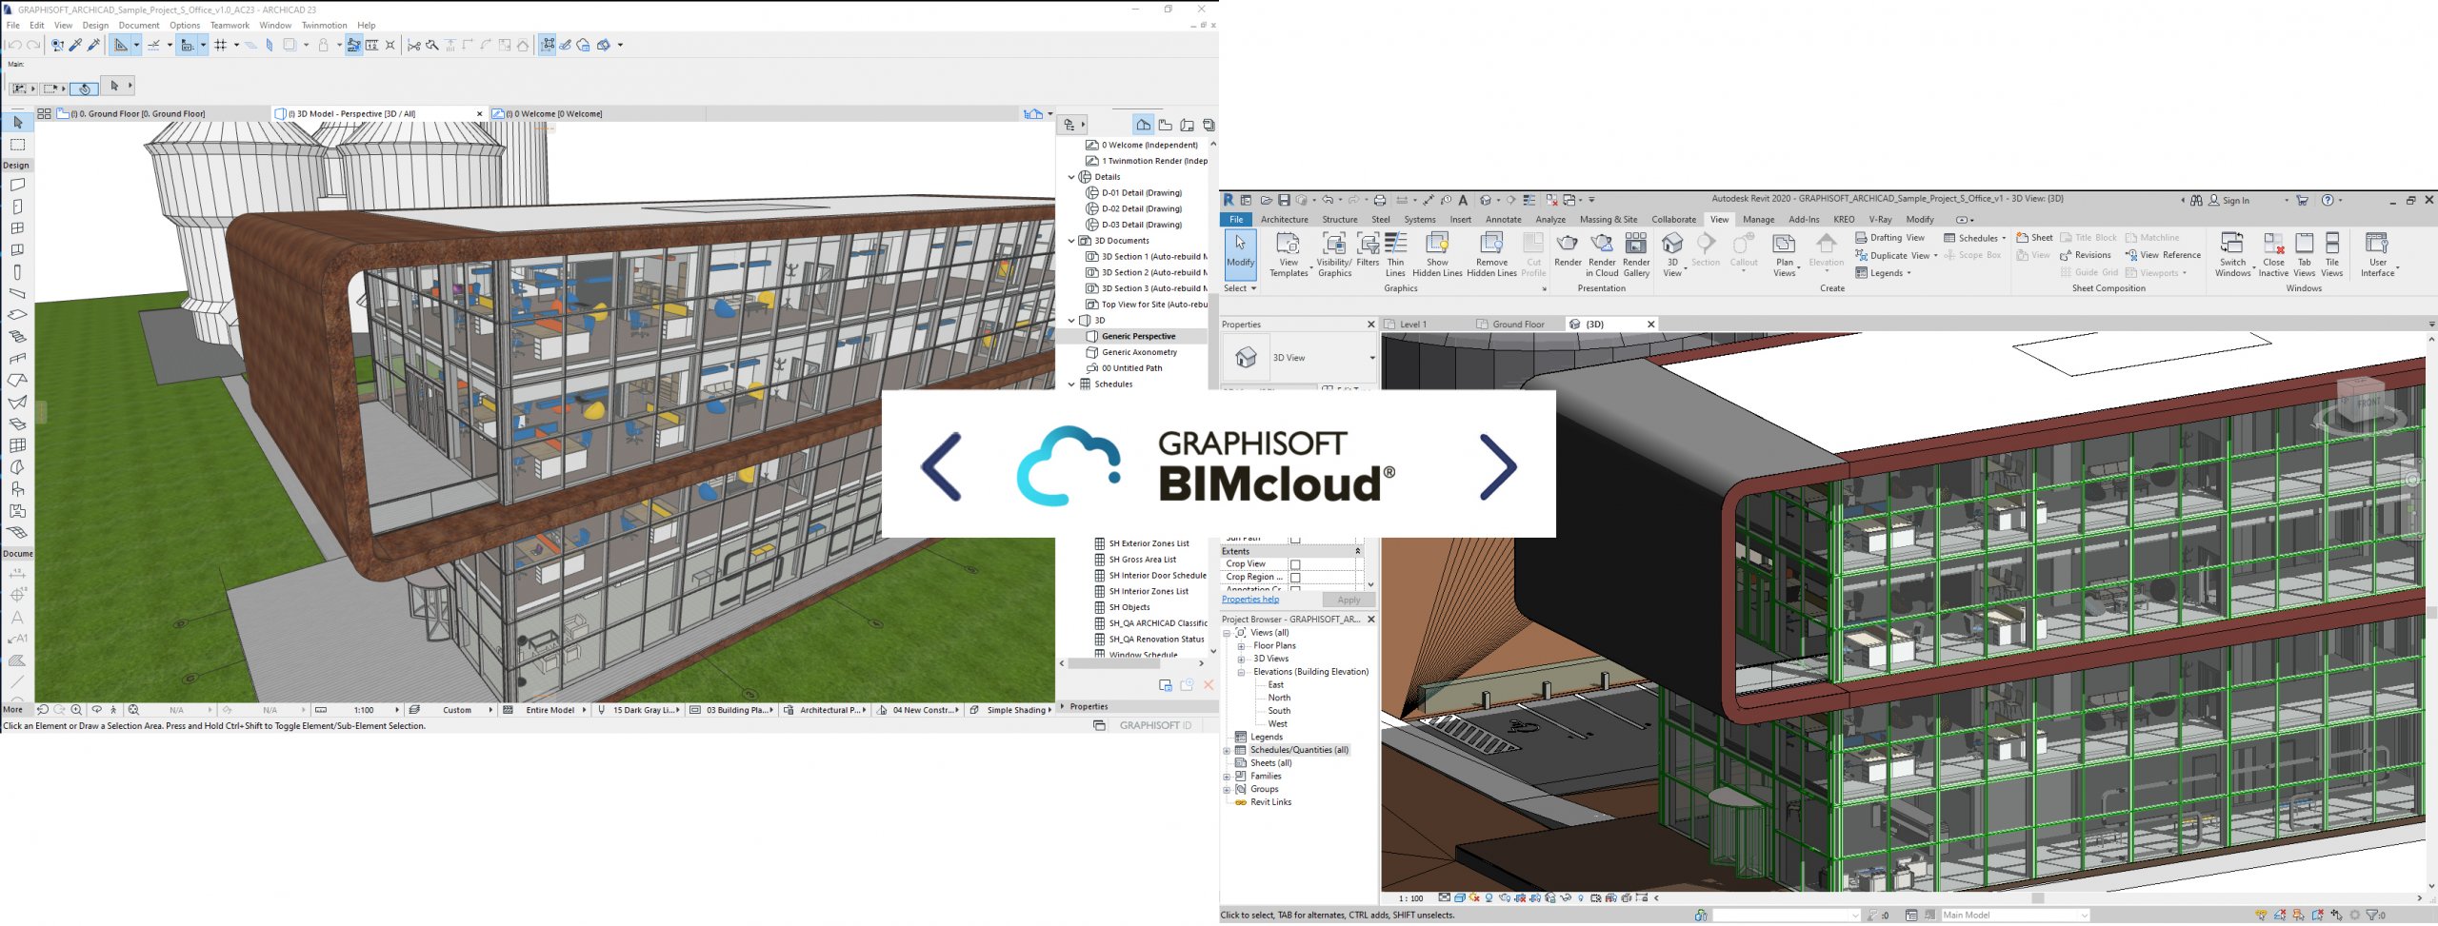This screenshot has height=926, width=2438.
Task: Select ARCHICAD Arrow tool in toolbox
Action: coord(17,123)
